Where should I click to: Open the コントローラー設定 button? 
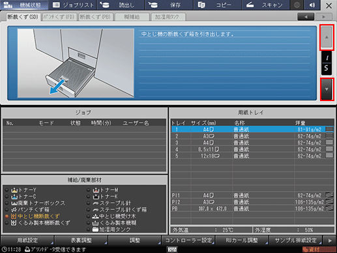pos(188,241)
